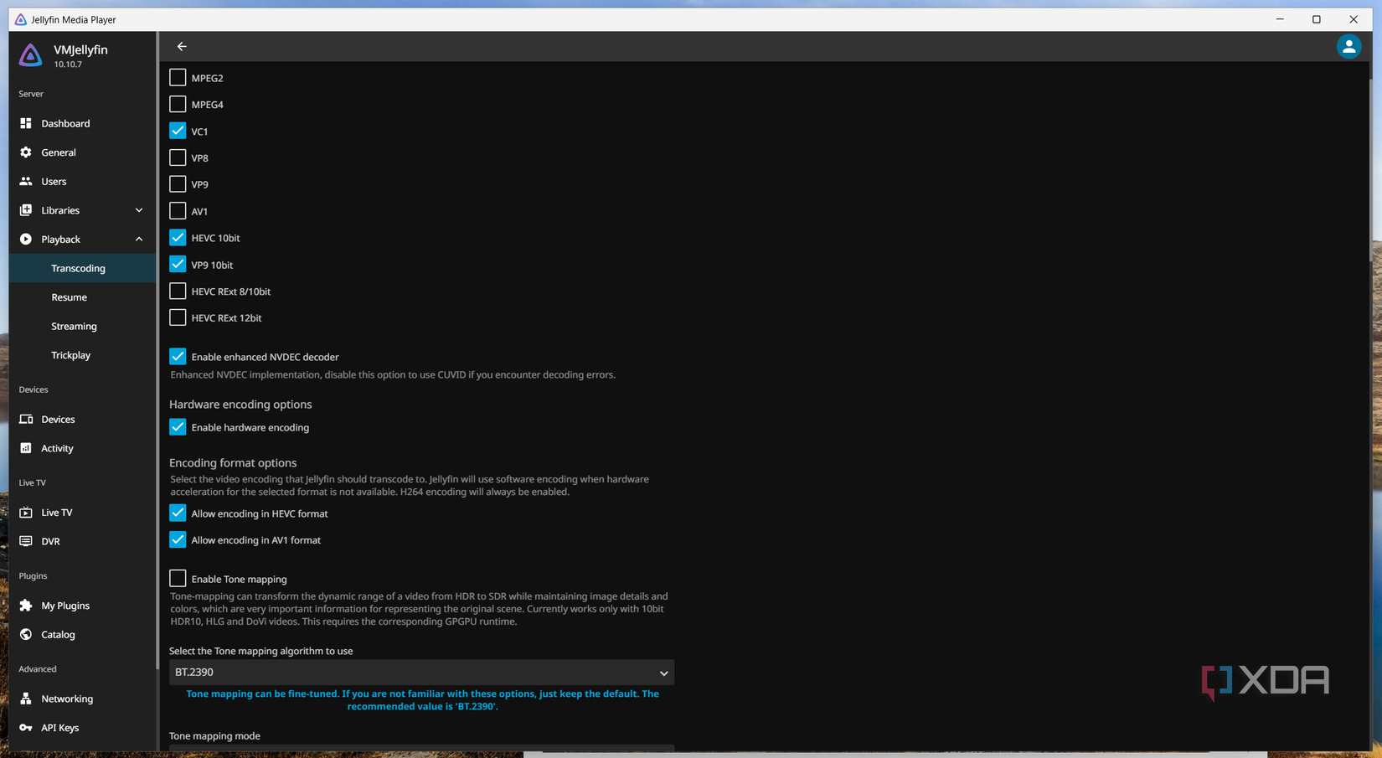Click the back arrow button
This screenshot has height=758, width=1382.
[x=182, y=46]
